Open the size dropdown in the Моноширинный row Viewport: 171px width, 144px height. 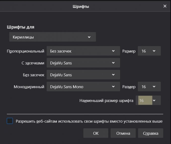click(x=149, y=87)
